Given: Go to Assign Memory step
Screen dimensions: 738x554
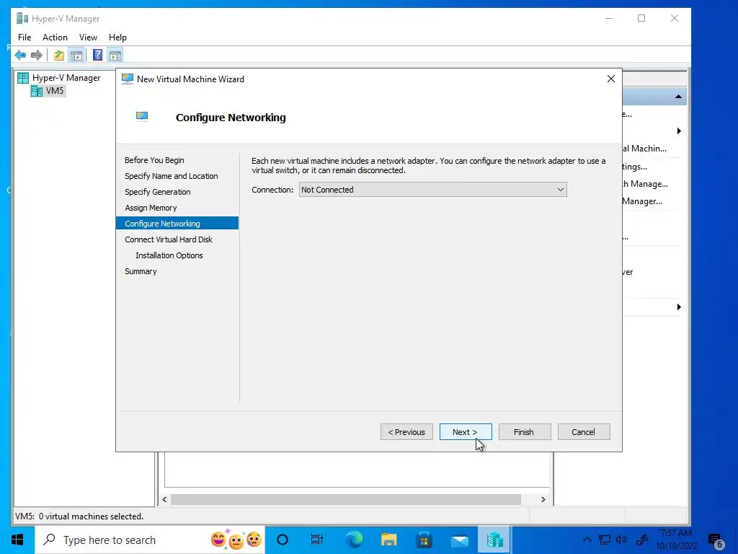Looking at the screenshot, I should [151, 208].
